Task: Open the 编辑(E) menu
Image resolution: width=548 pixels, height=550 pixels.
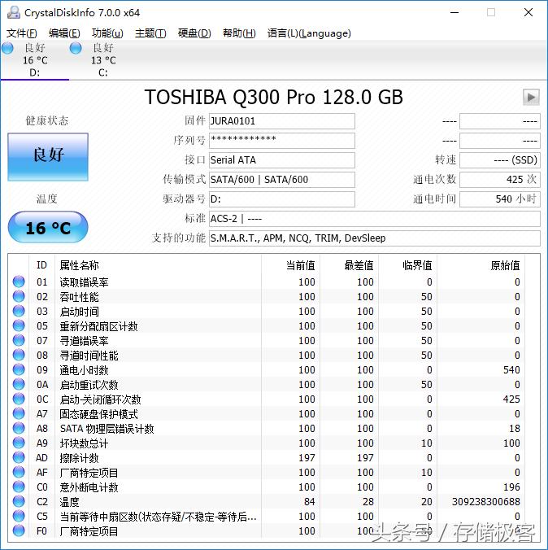Action: [x=64, y=33]
